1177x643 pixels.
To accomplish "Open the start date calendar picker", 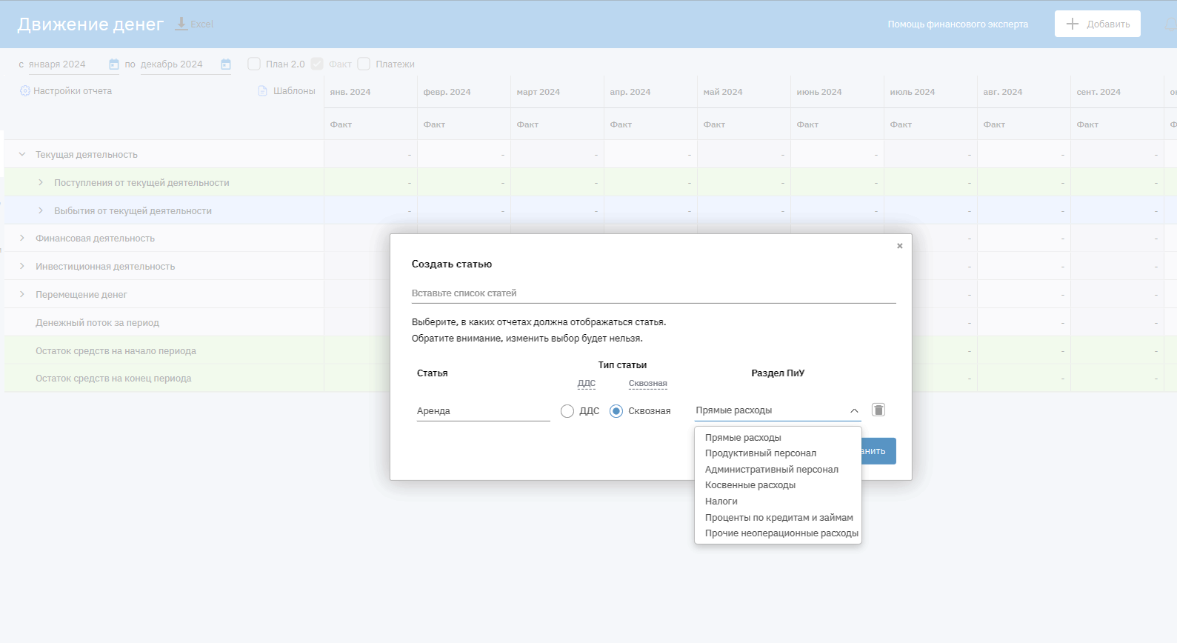I will point(113,64).
